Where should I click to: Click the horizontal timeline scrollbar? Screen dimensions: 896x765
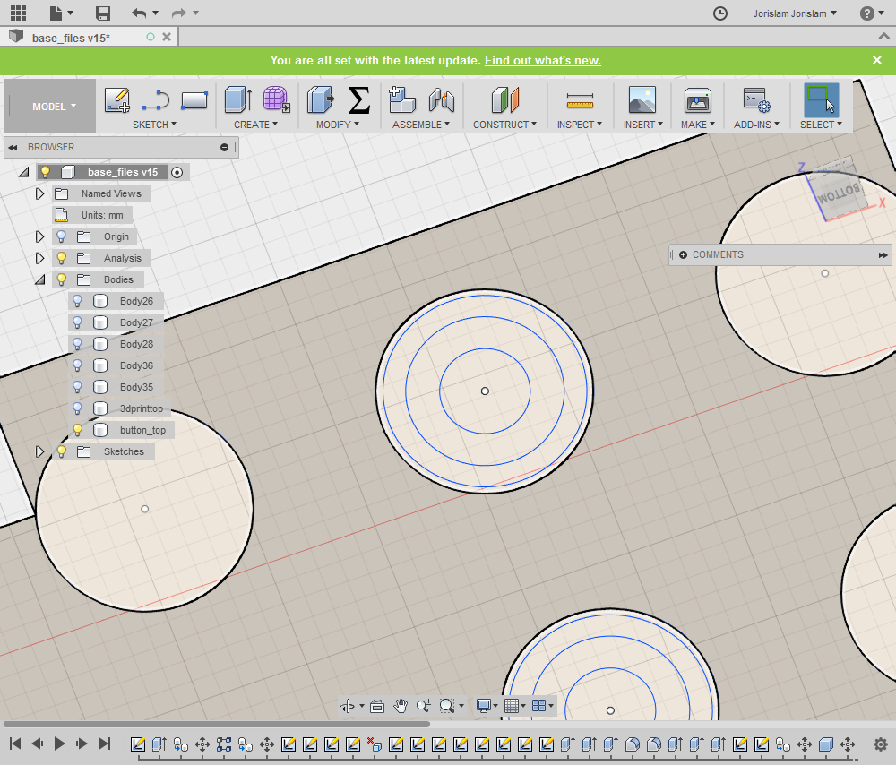pyautogui.click(x=217, y=724)
